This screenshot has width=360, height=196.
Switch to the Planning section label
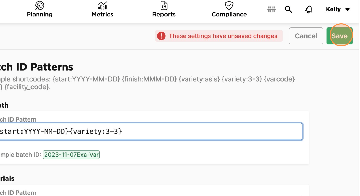[x=40, y=14]
